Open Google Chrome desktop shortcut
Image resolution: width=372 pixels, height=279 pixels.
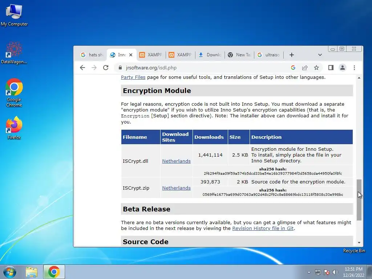click(14, 93)
